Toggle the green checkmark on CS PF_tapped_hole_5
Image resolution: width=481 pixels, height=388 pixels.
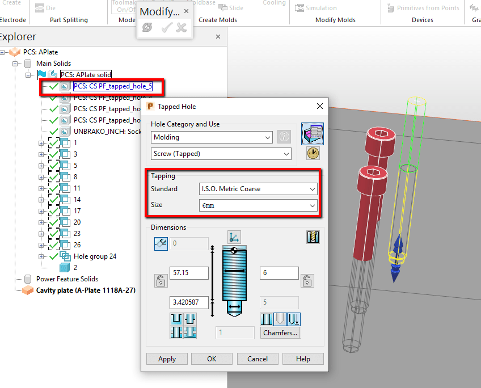coord(54,86)
